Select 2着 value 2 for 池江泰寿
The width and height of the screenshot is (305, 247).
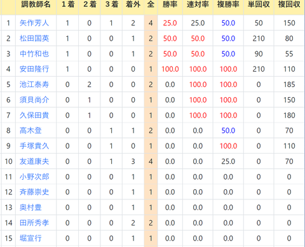coord(90,84)
